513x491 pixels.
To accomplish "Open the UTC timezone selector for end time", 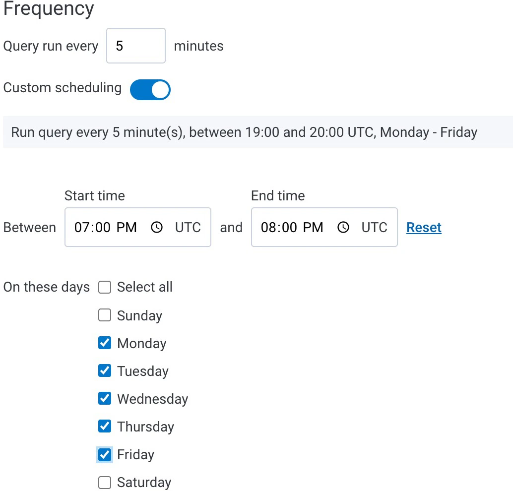I will [374, 227].
